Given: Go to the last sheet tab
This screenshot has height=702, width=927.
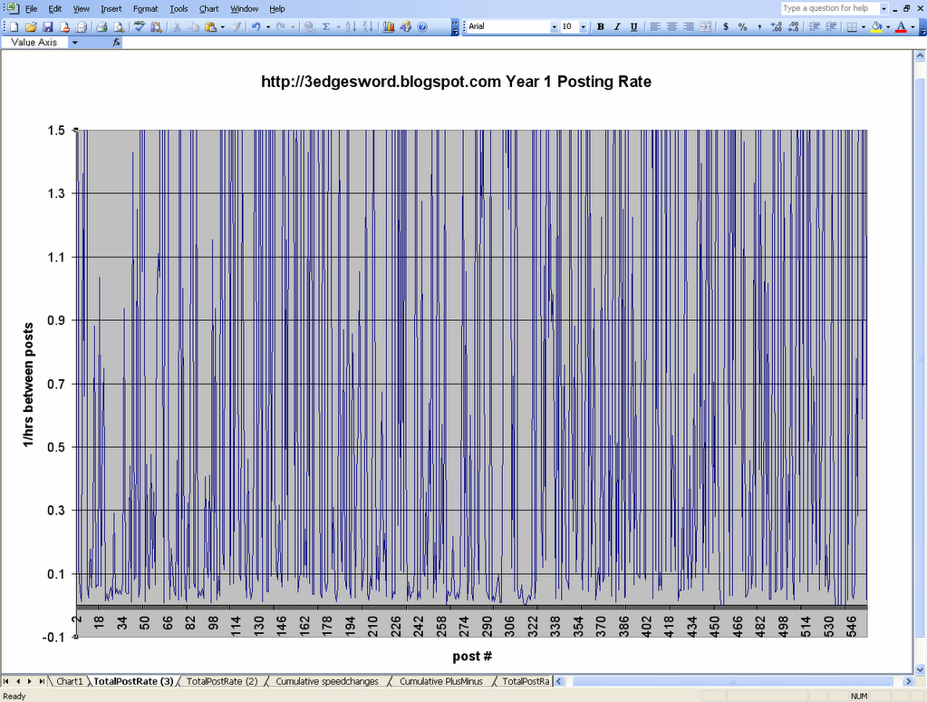Looking at the screenshot, I should click(x=42, y=681).
